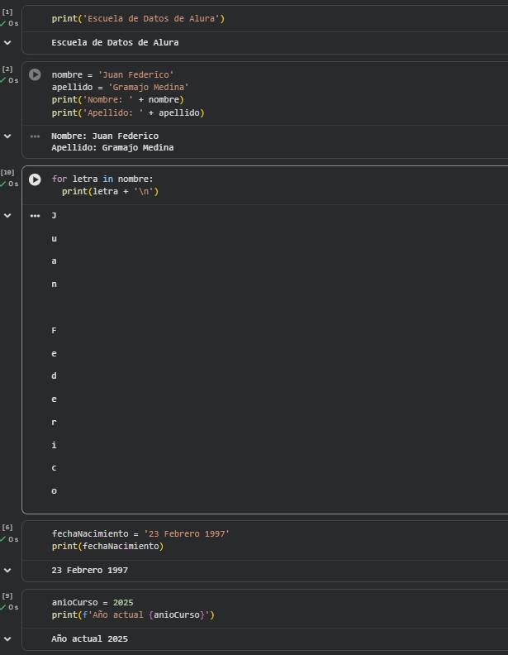Viewport: 508px width, 655px height.
Task: Click the green checkmark of cell [6]
Action: (3, 539)
